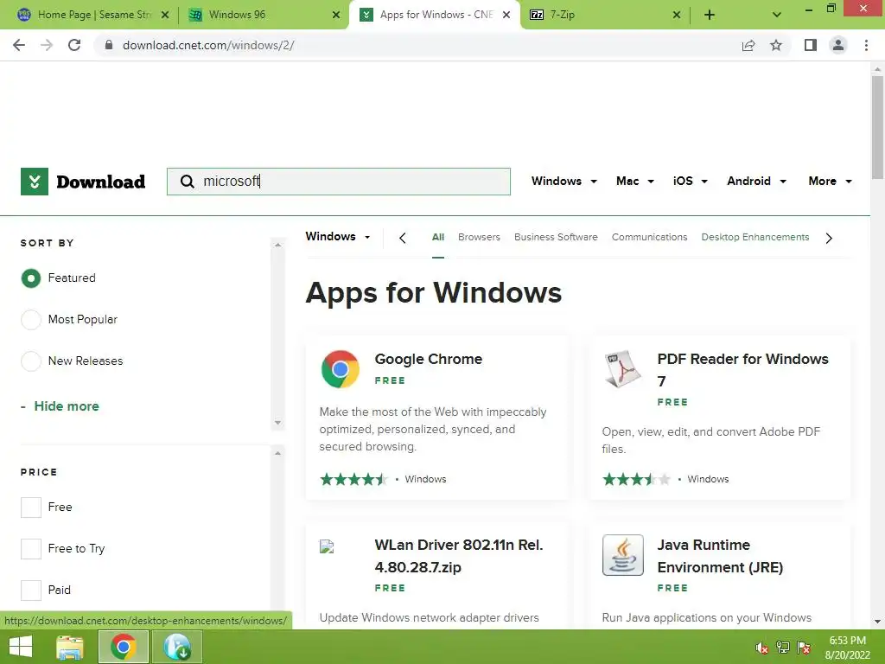Check the Free price filter

pos(31,507)
